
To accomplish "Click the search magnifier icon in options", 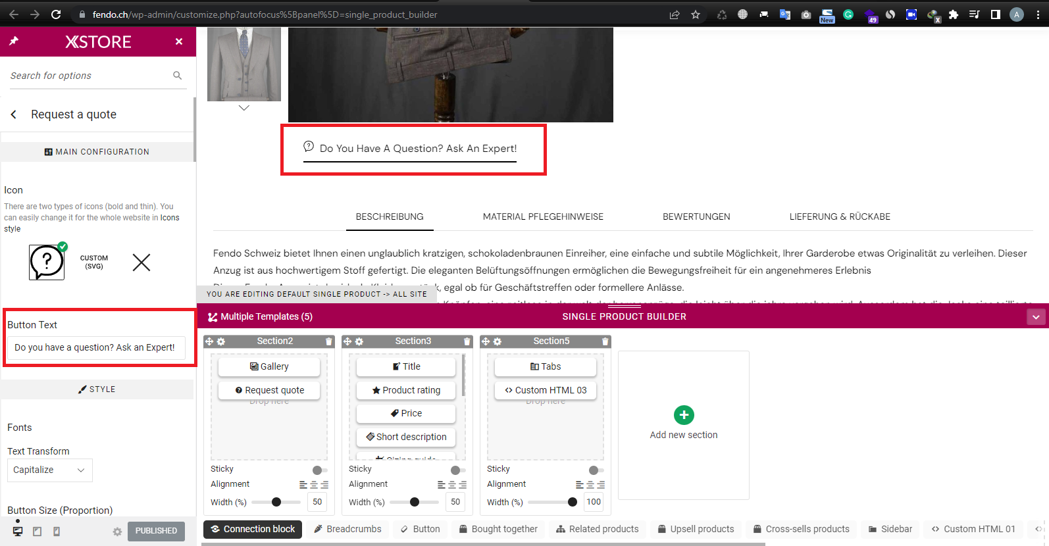I will click(177, 76).
